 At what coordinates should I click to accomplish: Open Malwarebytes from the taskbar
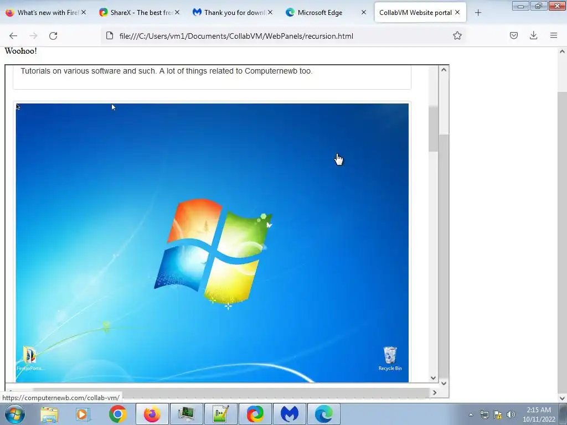[290, 414]
